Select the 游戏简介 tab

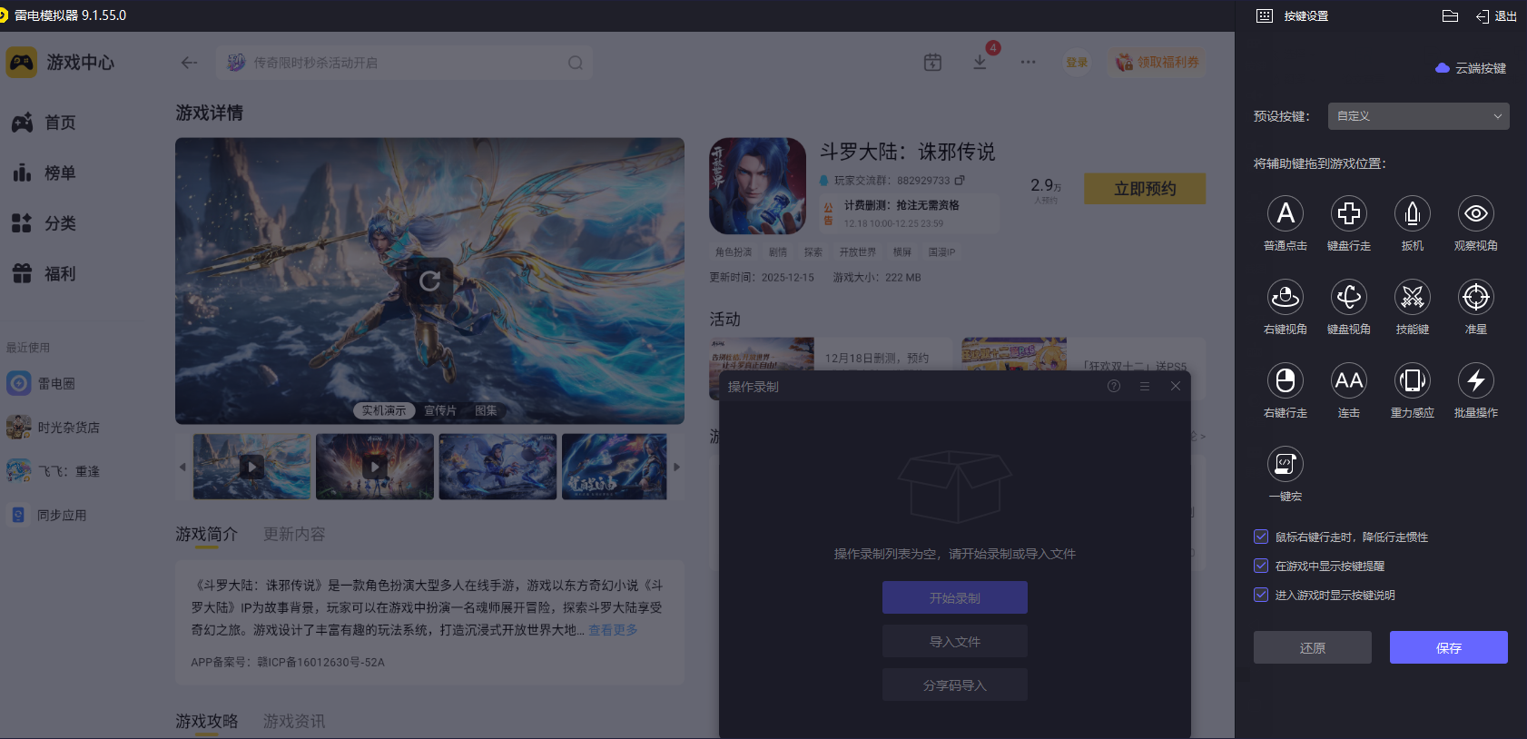point(206,534)
